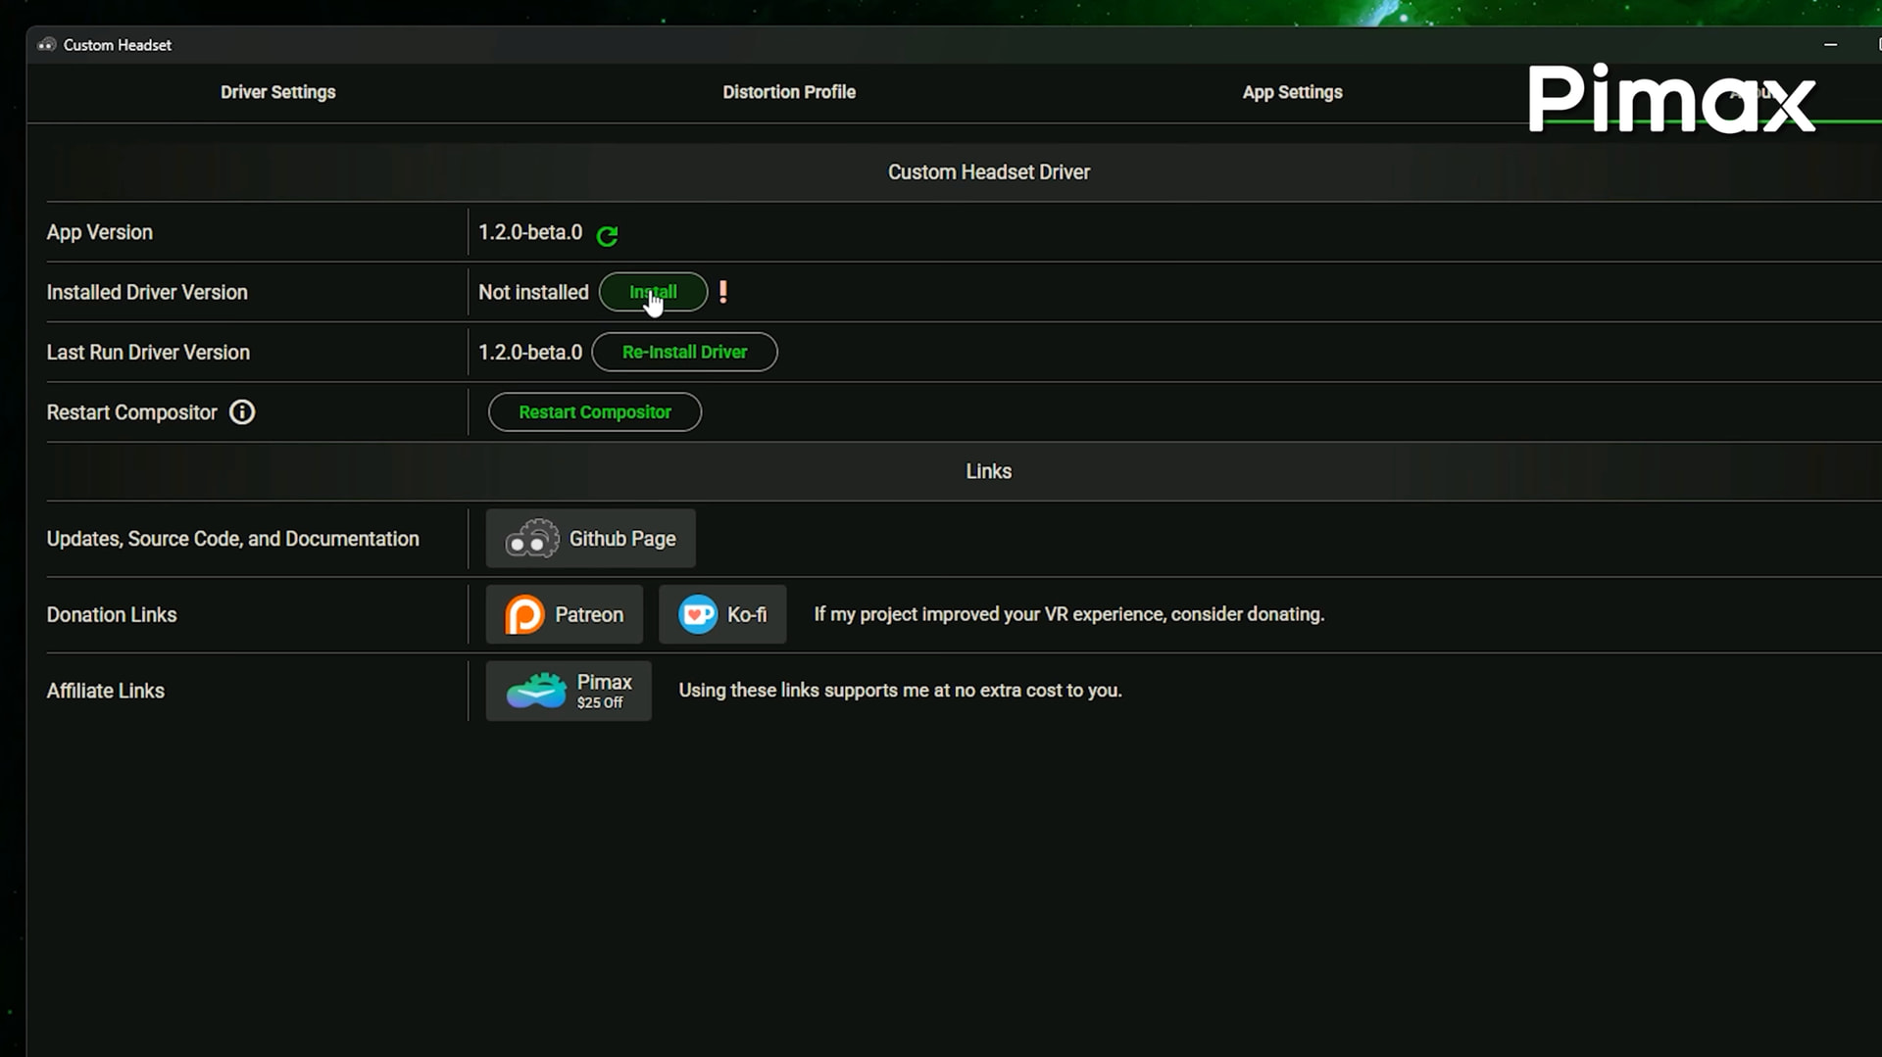Click the Re-Install Driver button
The image size is (1882, 1057).
tap(685, 352)
